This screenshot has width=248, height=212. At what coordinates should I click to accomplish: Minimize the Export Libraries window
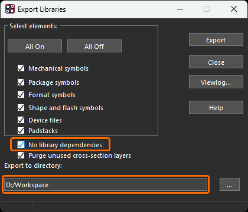tap(180, 9)
